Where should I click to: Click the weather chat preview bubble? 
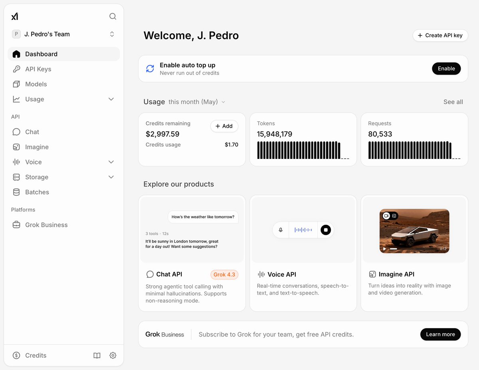[203, 217]
